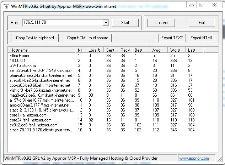Click the 346 worst value in hop 16
Image resolution: width=225 pixels, height=165 pixels.
(173, 130)
